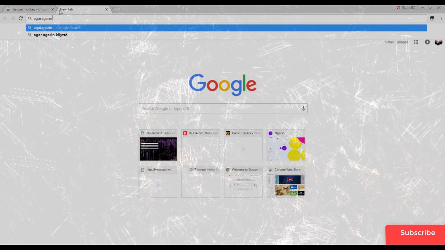The height and width of the screenshot is (250, 445).
Task: Open the Chrome three-dot menu
Action: (441, 18)
